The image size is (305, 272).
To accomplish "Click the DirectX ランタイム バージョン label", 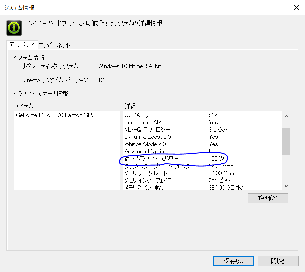I will [x=55, y=80].
